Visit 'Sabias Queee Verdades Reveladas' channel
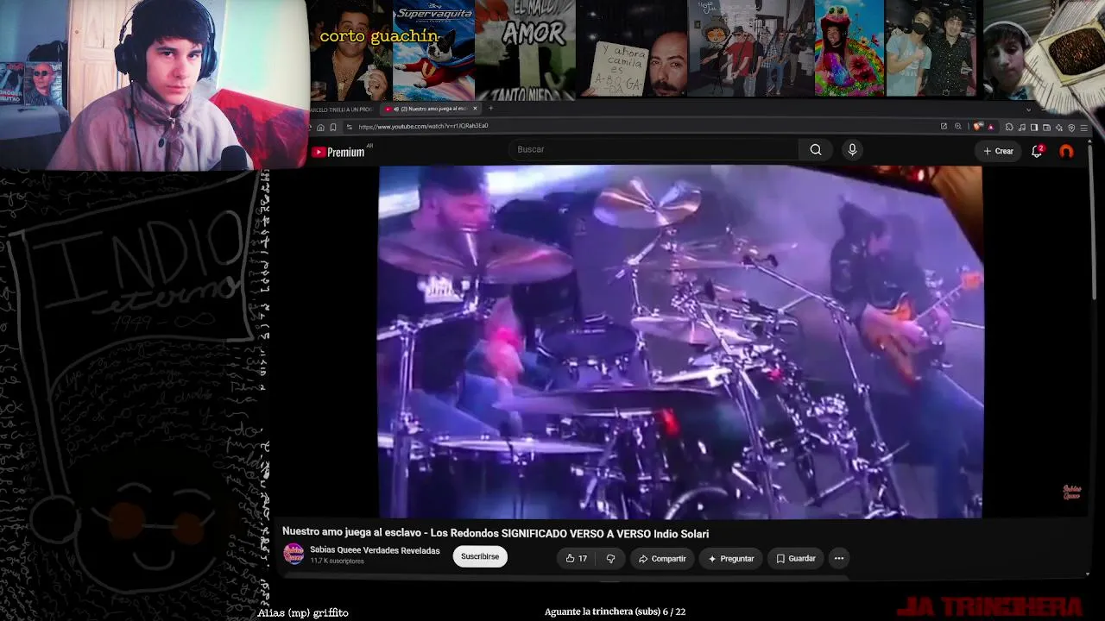Image resolution: width=1105 pixels, height=621 pixels. (375, 550)
